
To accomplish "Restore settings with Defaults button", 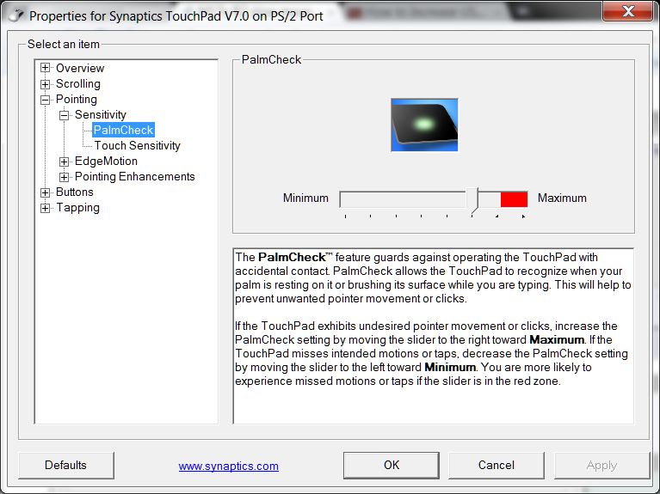I will (66, 466).
